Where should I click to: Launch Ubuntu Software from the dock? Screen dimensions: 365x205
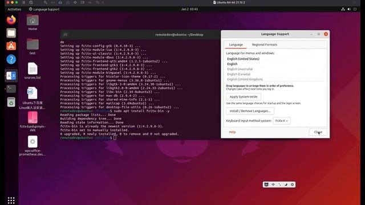click(11, 46)
